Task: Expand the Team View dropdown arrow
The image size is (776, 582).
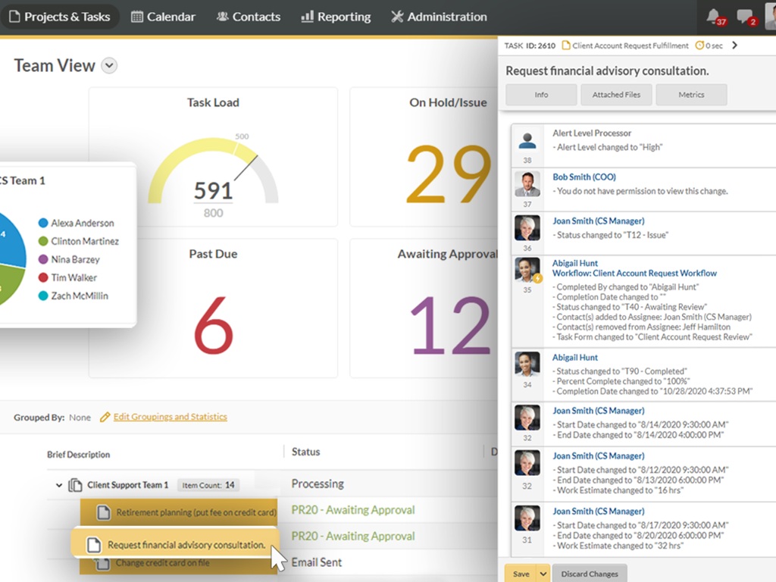Action: point(110,66)
